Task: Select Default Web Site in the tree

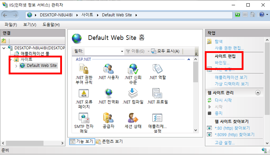Action: 42,65
